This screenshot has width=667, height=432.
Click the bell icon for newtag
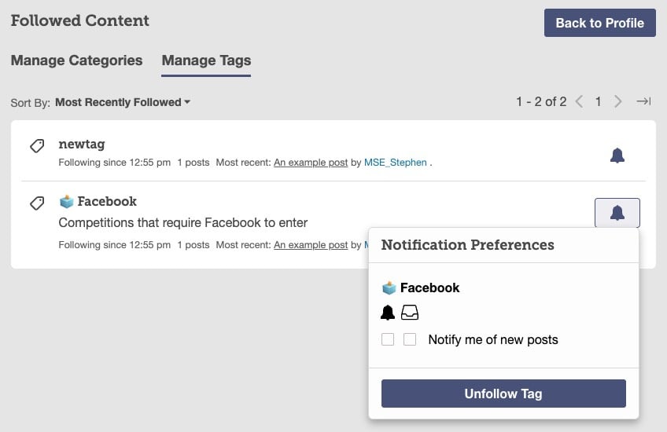617,156
